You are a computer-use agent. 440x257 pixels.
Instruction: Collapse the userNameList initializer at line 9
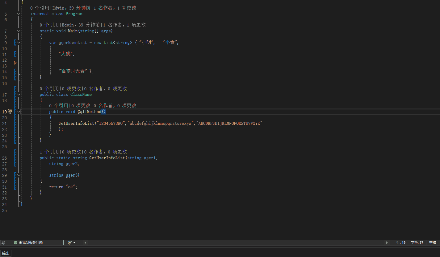pyautogui.click(x=19, y=43)
